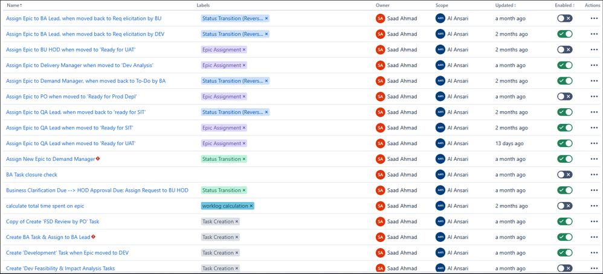Enable 'Create Dev Feasibility & Impact Analysis Tasks' toggle
Screen dimensions: 603x274
tap(564, 268)
